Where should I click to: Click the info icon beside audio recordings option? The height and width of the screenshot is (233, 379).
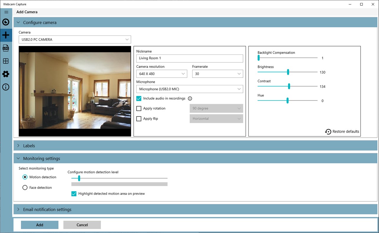pos(190,98)
